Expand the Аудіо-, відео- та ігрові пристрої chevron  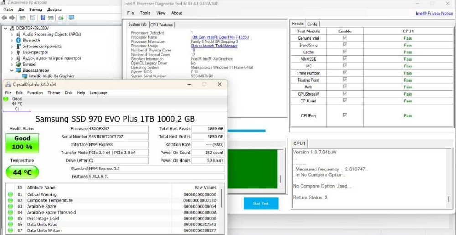[x=12, y=58]
